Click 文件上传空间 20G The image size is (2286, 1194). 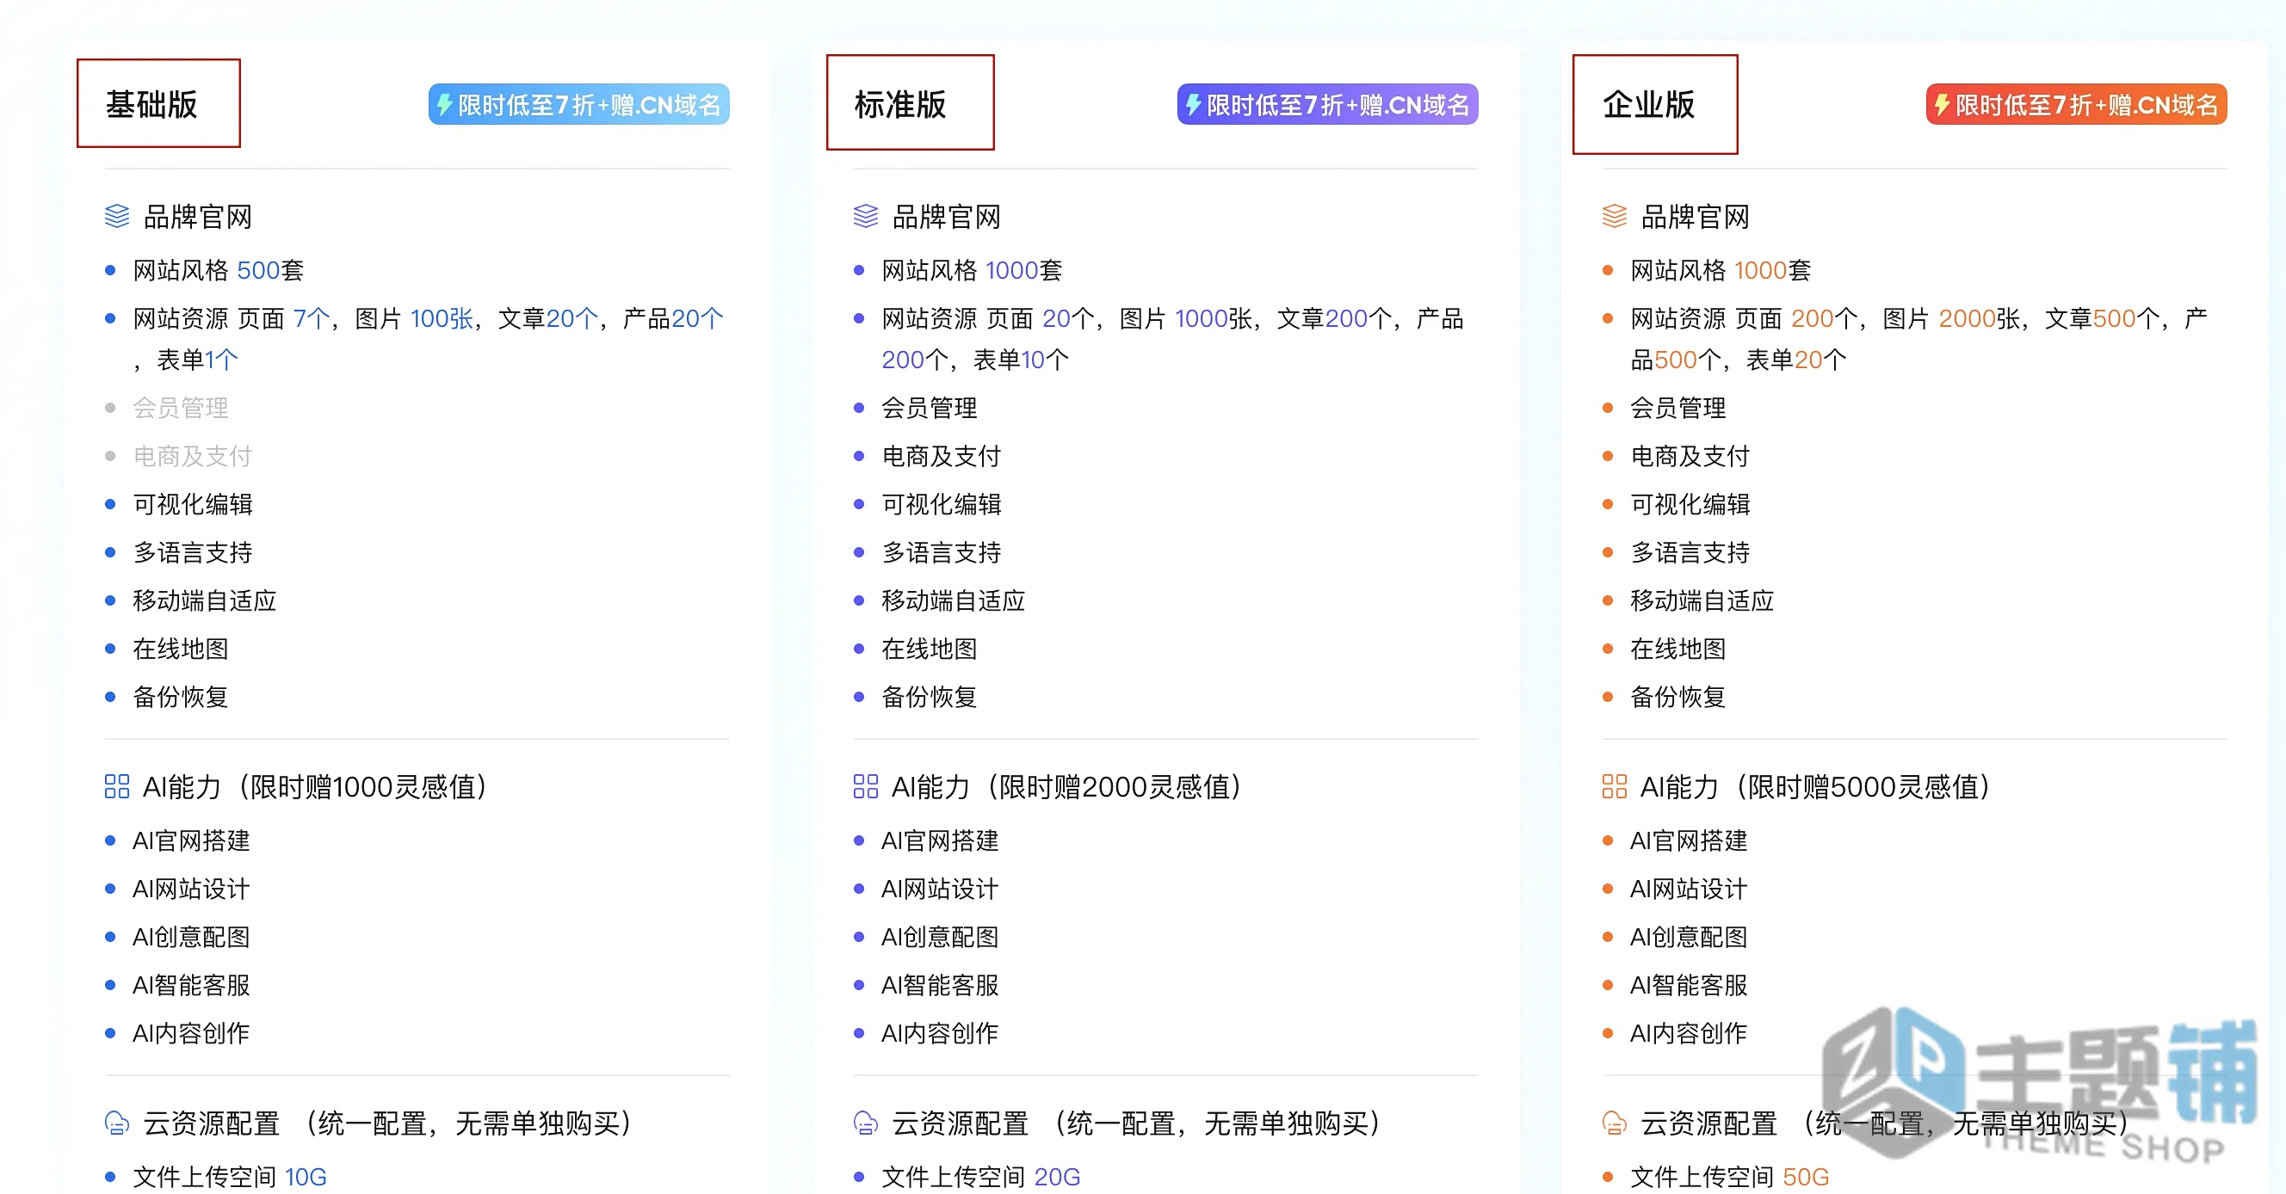[x=980, y=1177]
